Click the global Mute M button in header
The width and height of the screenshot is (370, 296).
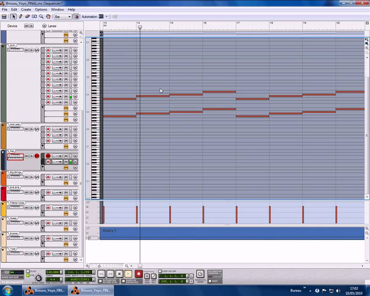pyautogui.click(x=26, y=26)
